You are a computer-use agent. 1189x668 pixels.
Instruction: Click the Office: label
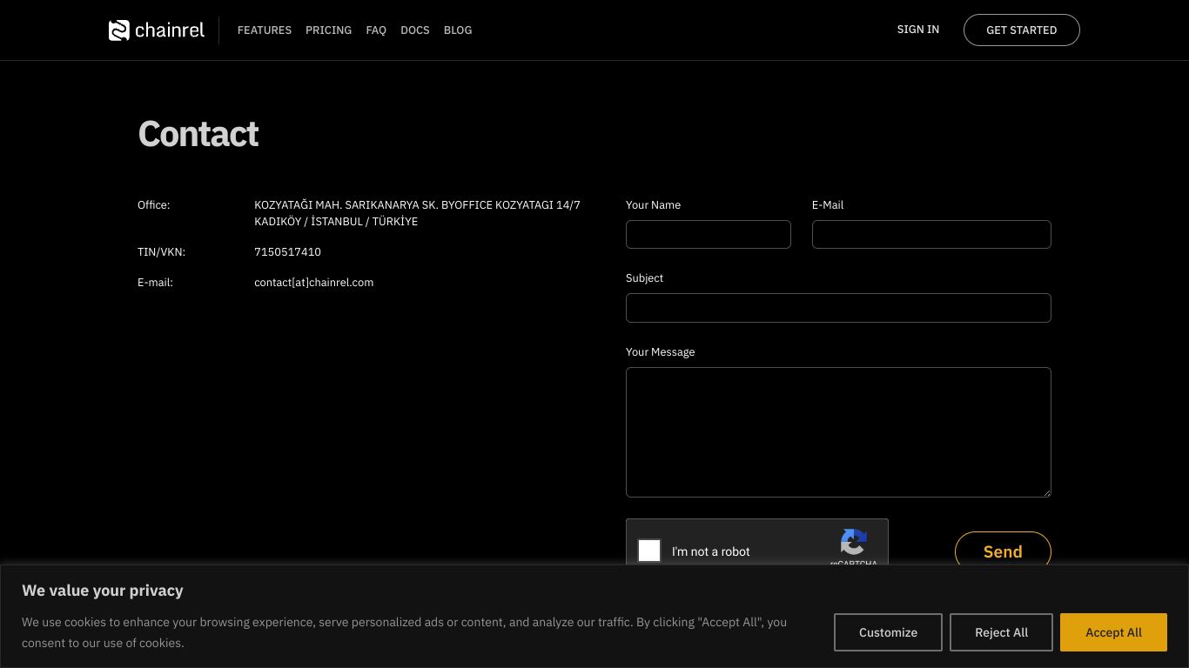pos(154,205)
